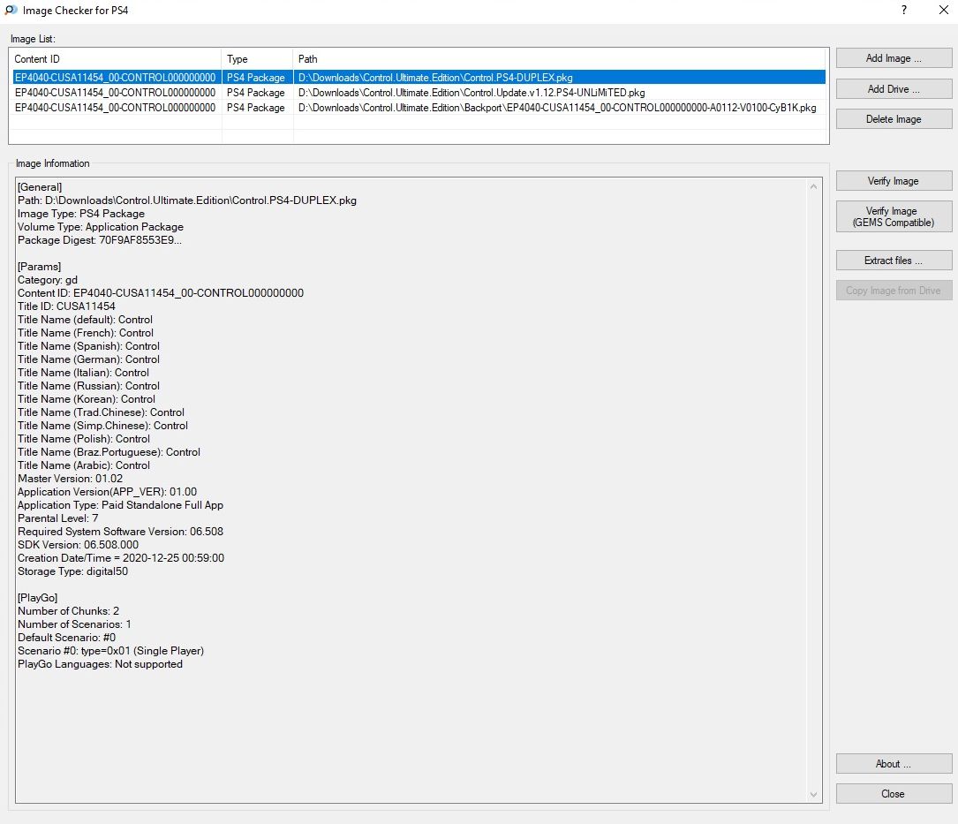
Task: Click the Category: gd line
Action: 47,280
